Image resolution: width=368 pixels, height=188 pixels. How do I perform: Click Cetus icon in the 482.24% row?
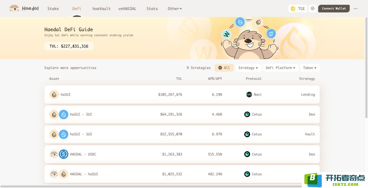247,174
